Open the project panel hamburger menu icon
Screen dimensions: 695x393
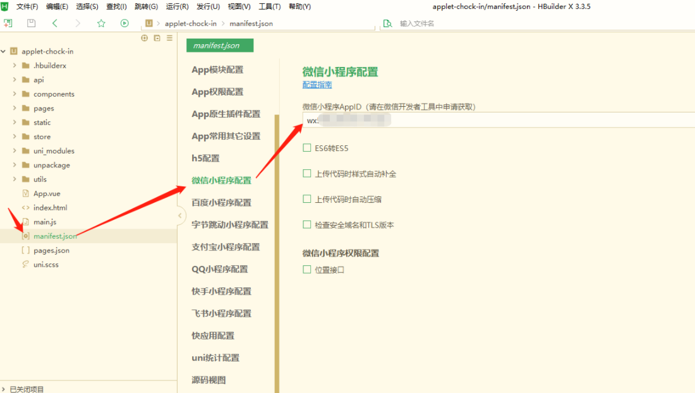click(169, 38)
